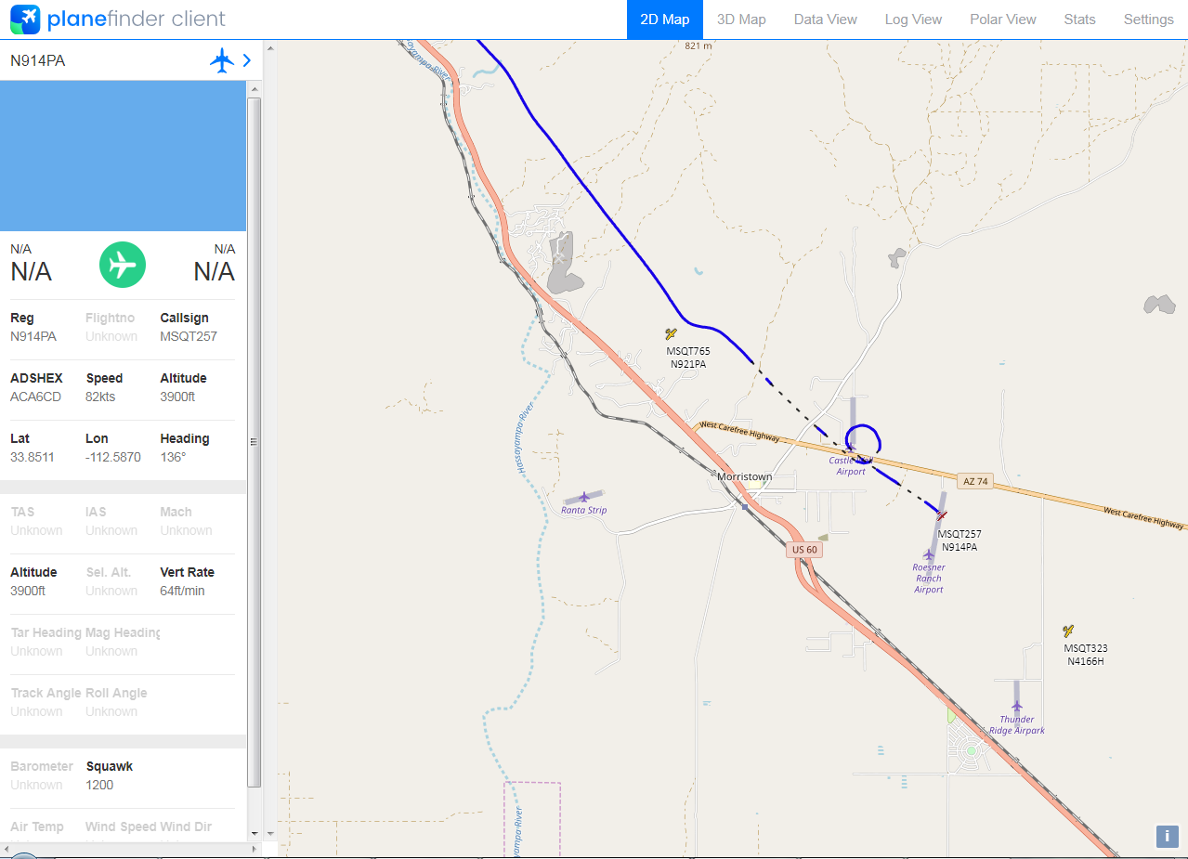
Task: Click the Morristown town label on map
Action: click(744, 476)
